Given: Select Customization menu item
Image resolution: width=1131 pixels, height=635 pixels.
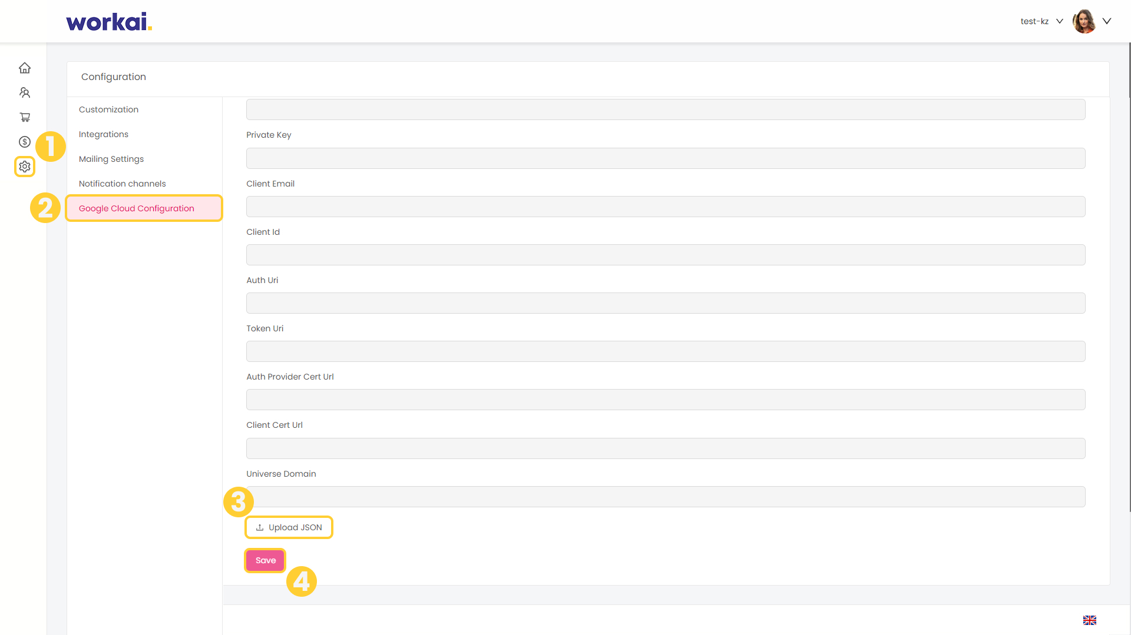Looking at the screenshot, I should pyautogui.click(x=109, y=109).
